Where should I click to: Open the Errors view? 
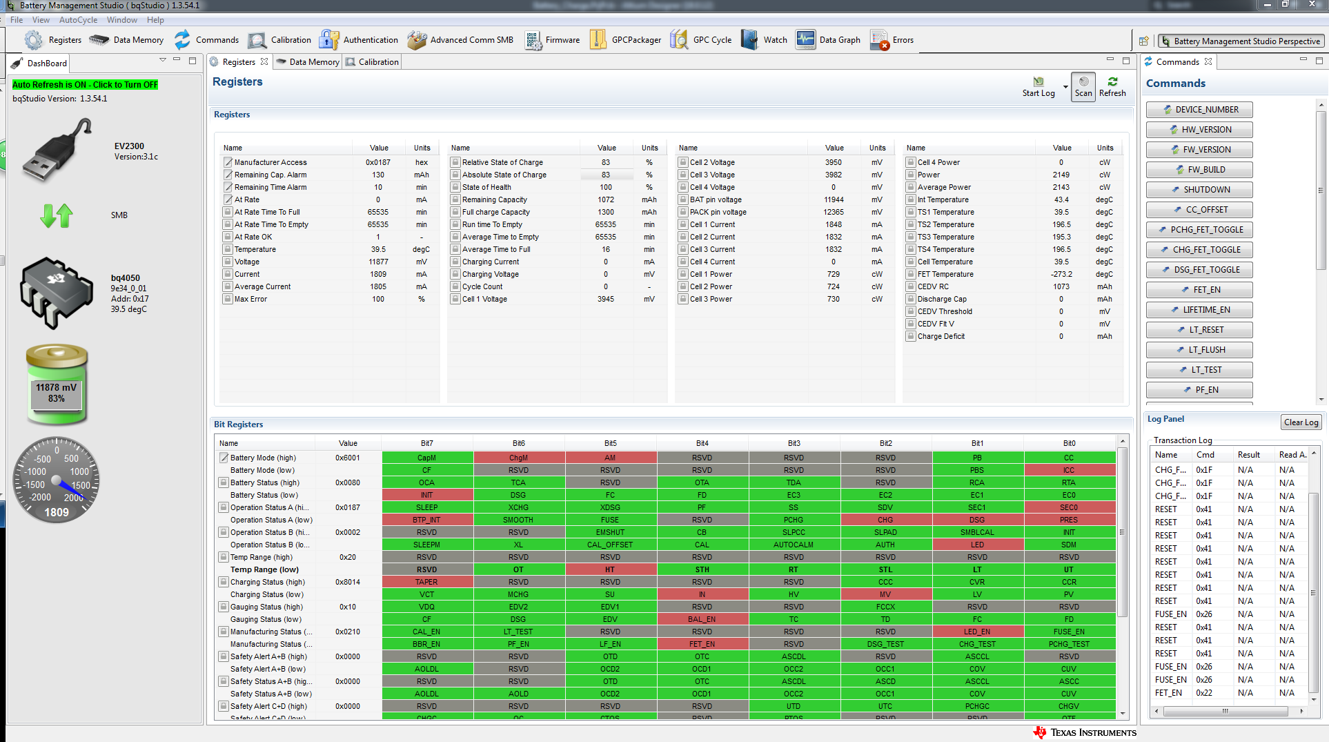pos(892,40)
